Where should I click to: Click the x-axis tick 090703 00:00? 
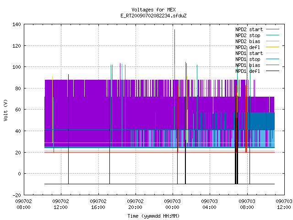pyautogui.click(x=172, y=204)
